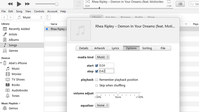Open the Up Next list button
Viewport: 199px width, 112px height.
point(180,4)
